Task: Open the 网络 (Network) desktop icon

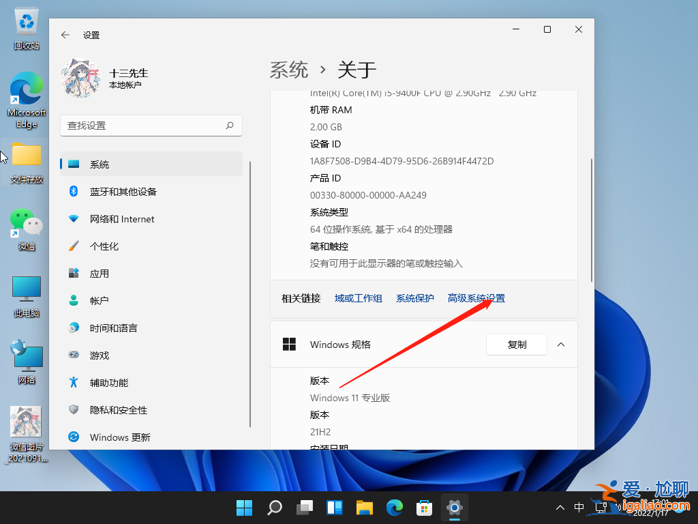Action: 26,355
